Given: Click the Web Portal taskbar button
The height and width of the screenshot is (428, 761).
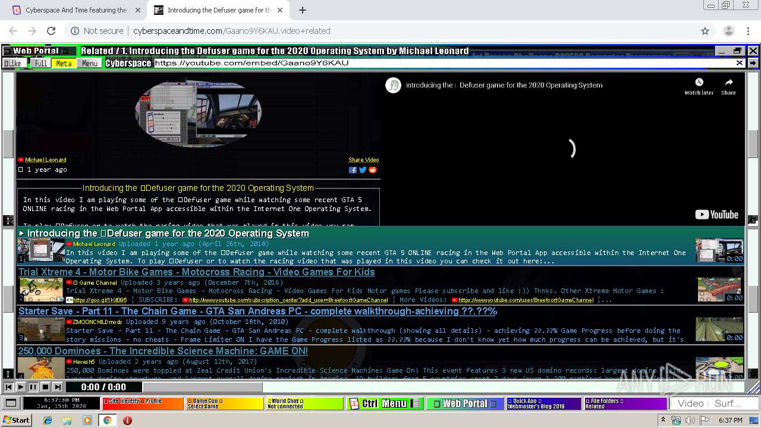Looking at the screenshot, I should click(465, 404).
